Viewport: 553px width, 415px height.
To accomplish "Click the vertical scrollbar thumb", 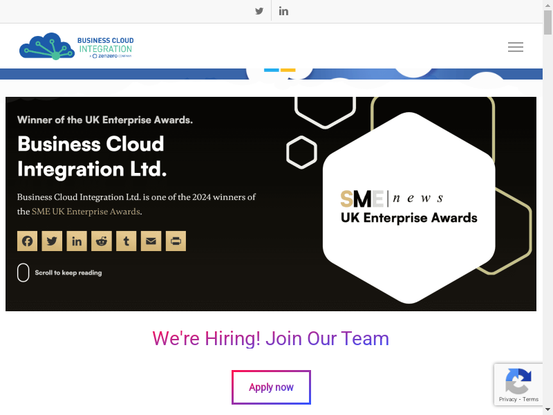I will click(x=547, y=22).
